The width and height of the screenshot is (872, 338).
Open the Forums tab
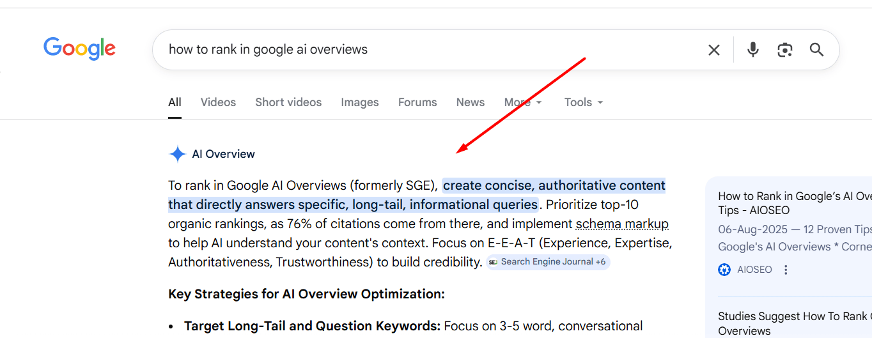pyautogui.click(x=417, y=102)
